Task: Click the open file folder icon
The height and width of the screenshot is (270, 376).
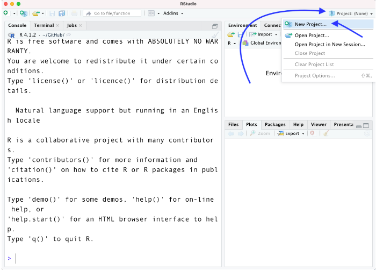Action: tap(35, 13)
